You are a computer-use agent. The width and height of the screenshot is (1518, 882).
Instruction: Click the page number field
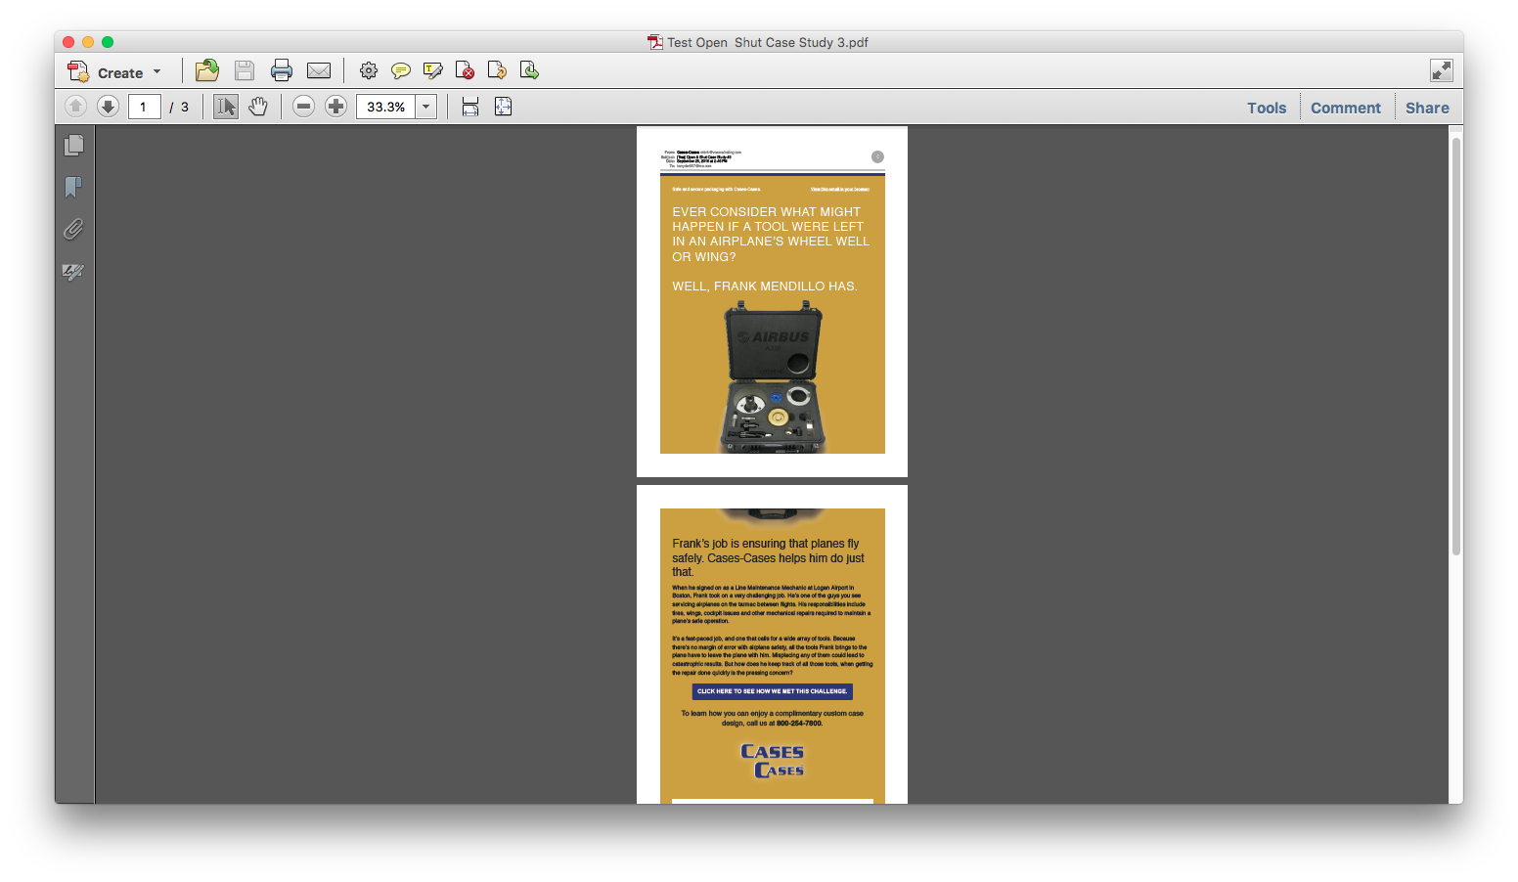[145, 107]
